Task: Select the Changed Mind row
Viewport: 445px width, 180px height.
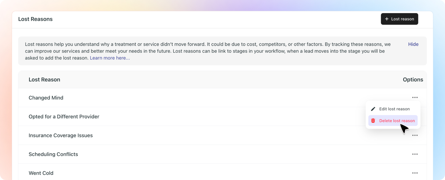Action: pos(46,98)
